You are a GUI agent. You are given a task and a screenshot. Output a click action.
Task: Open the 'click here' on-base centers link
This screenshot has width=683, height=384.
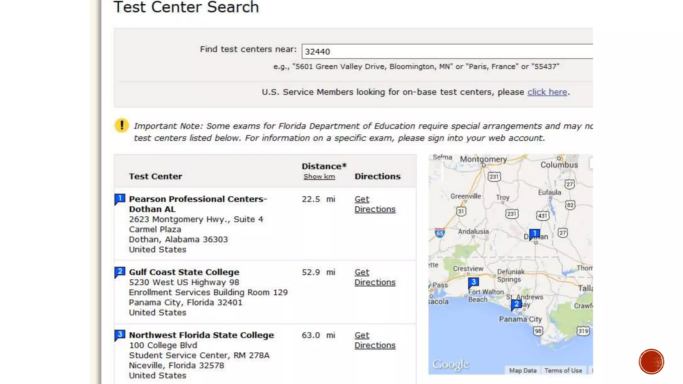[x=547, y=92]
